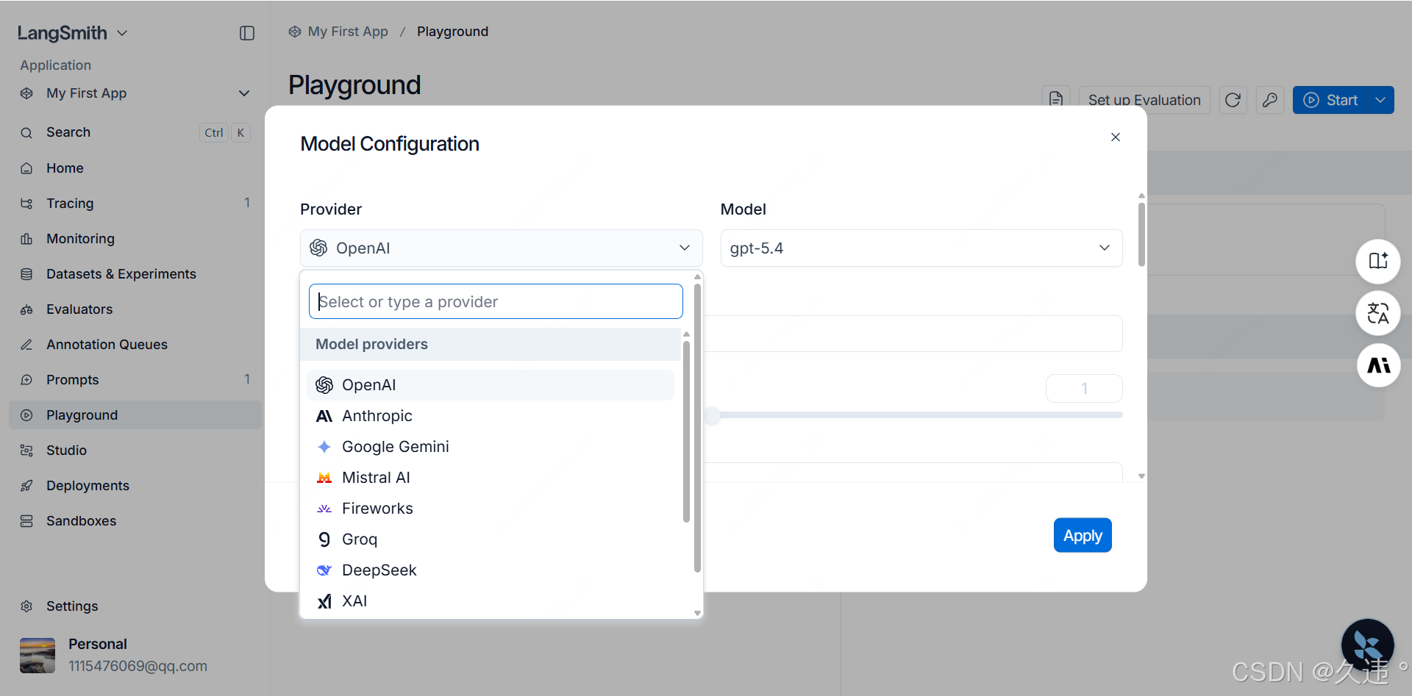Open Annotation Queues

click(x=135, y=345)
